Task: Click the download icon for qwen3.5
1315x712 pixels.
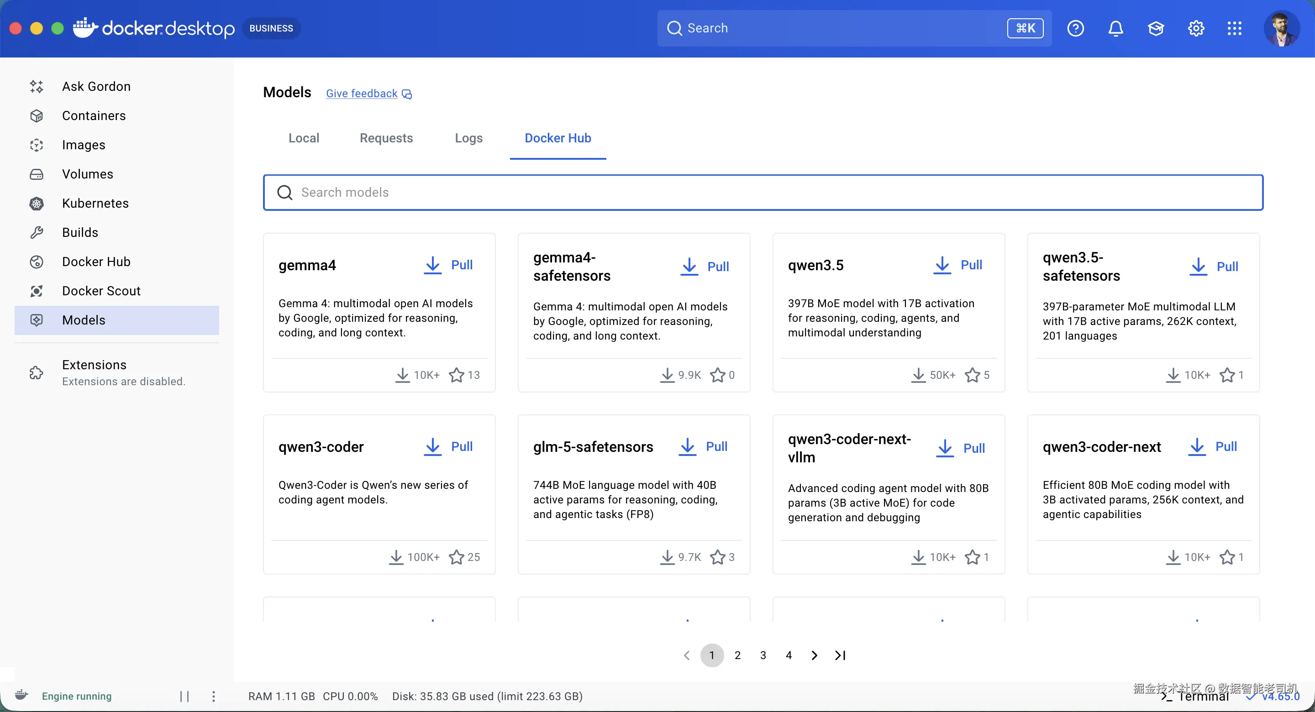Action: (942, 265)
